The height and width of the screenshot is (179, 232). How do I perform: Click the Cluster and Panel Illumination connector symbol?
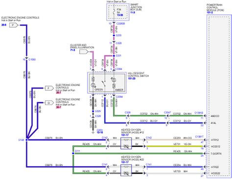coord(84,52)
